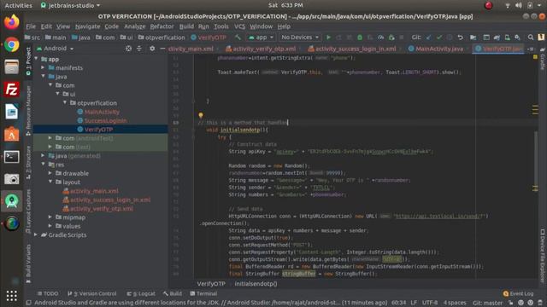
Task: Select activity_main.xml in the layout folder
Action: (x=94, y=191)
